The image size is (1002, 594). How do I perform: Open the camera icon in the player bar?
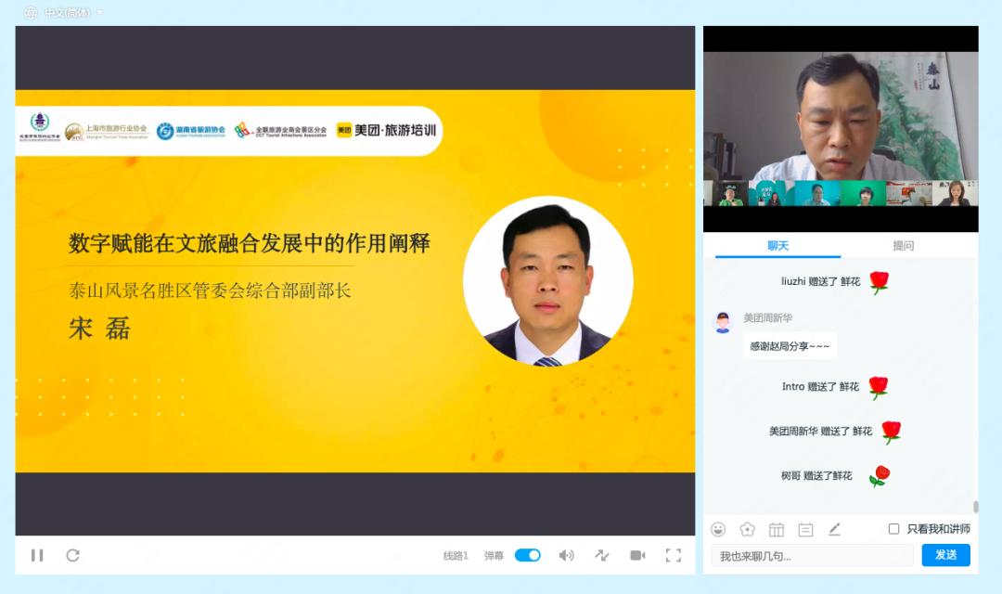tap(637, 555)
